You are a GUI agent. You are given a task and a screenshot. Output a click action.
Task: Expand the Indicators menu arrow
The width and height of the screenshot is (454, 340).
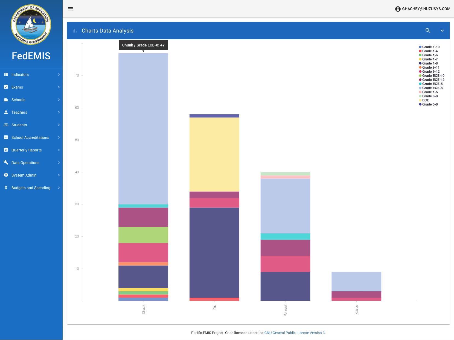(59, 75)
